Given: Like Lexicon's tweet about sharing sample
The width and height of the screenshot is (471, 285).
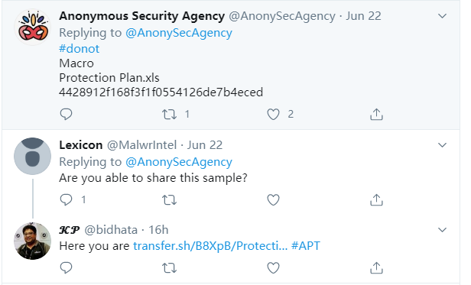Looking at the screenshot, I should (x=274, y=200).
